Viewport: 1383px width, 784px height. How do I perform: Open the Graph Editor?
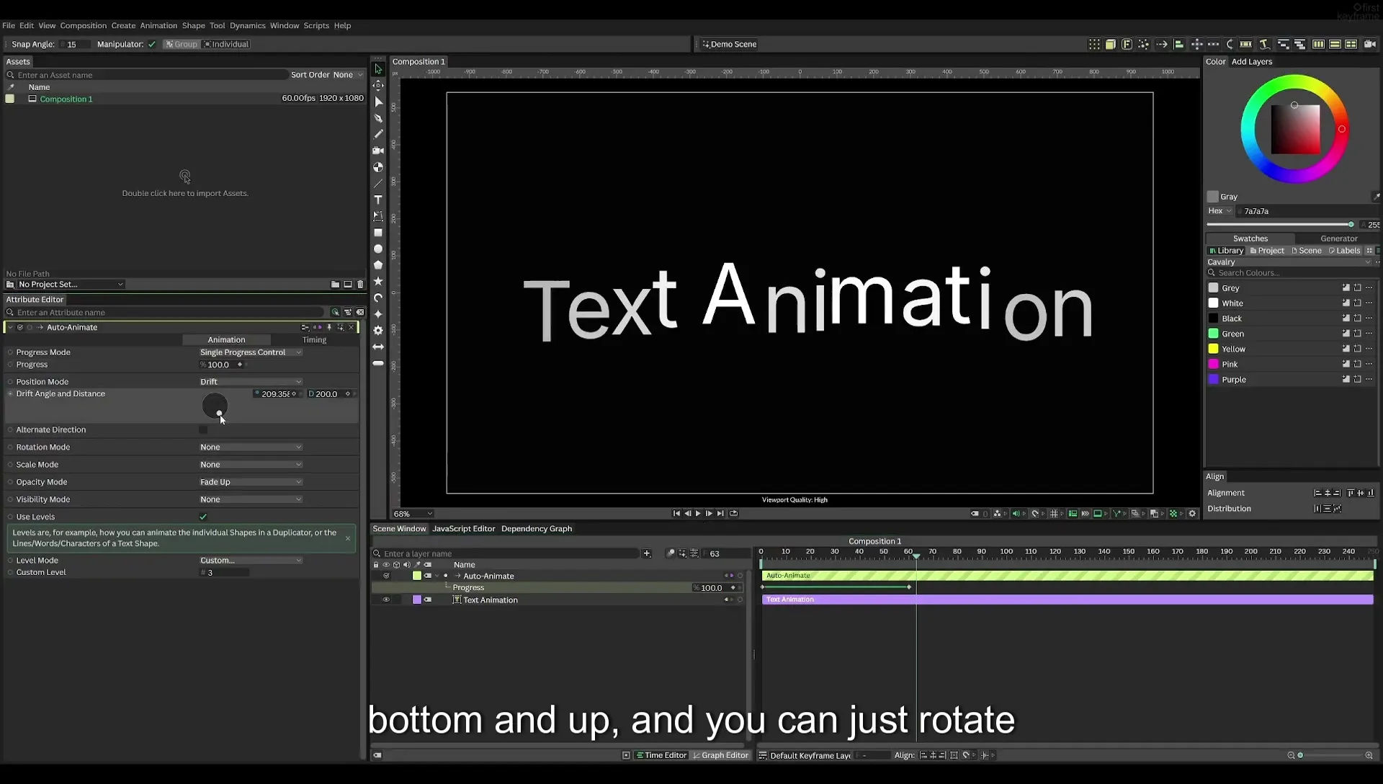click(x=720, y=755)
